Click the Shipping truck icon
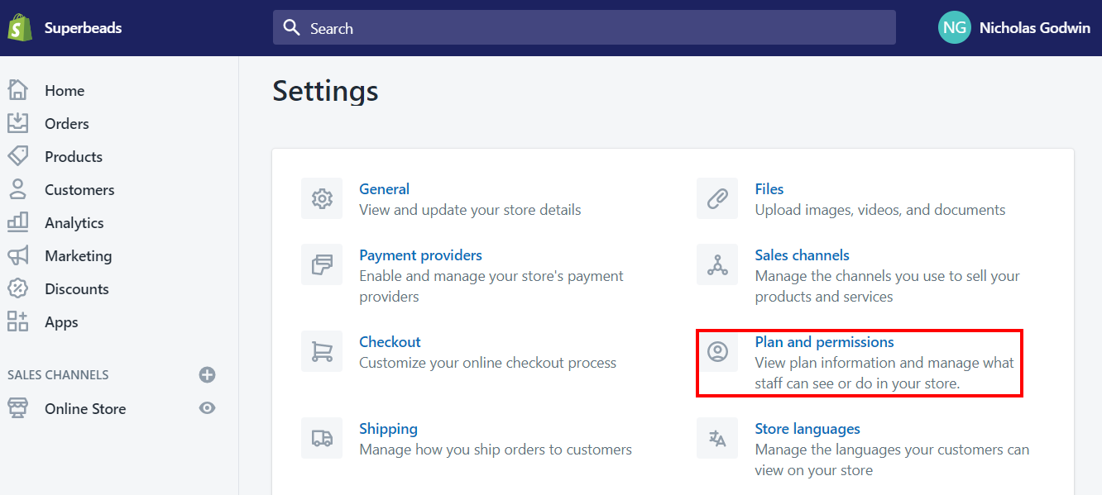Viewport: 1102px width, 495px height. tap(322, 438)
